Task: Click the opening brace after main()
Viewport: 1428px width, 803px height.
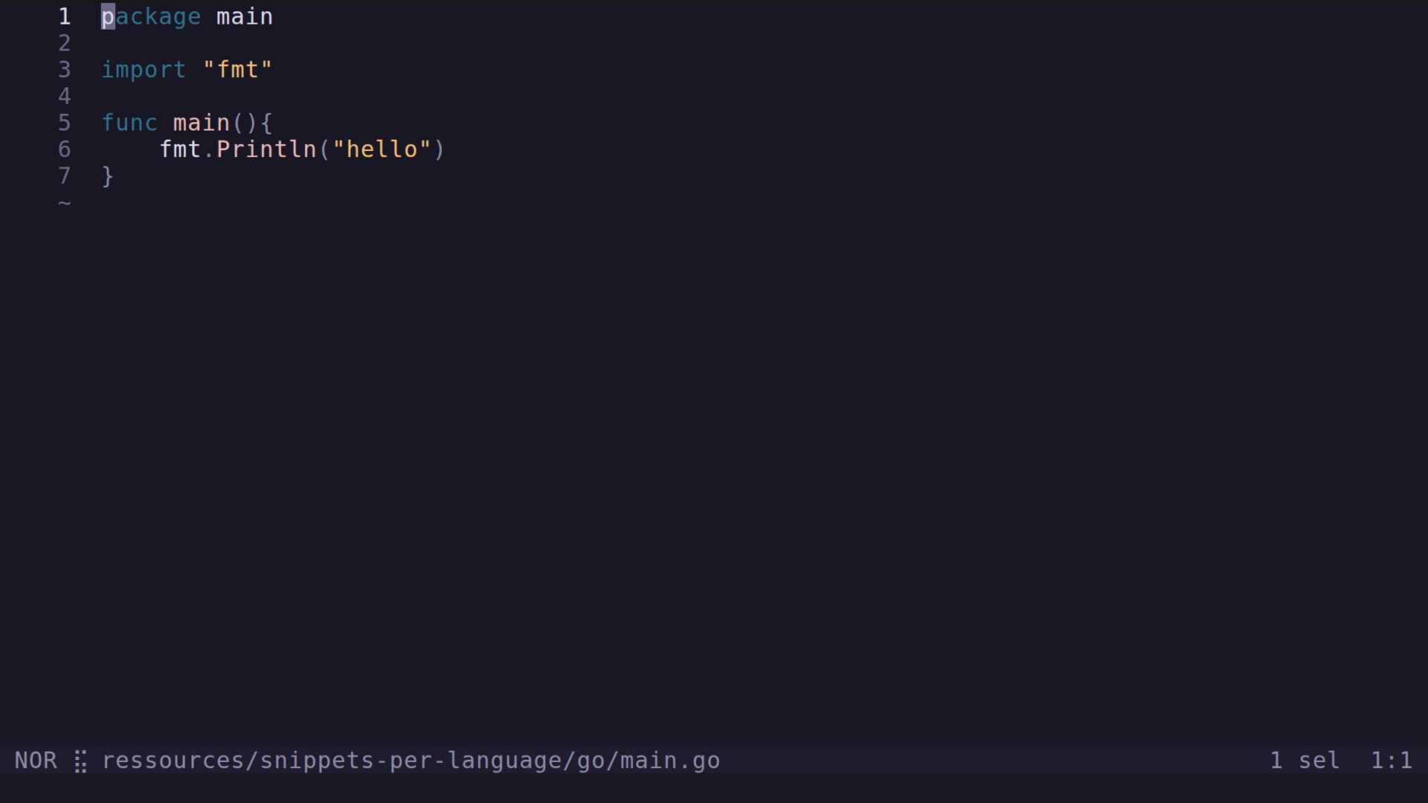Action: click(266, 123)
